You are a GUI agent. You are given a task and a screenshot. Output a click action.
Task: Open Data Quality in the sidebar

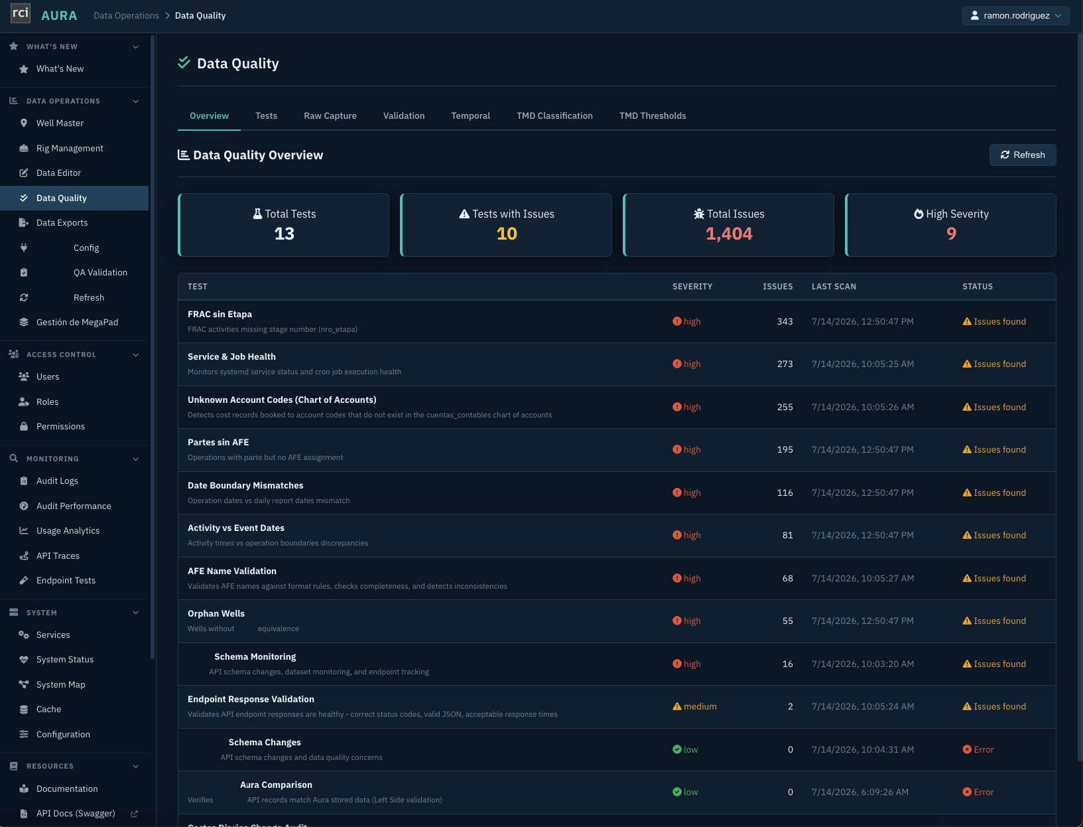74,198
